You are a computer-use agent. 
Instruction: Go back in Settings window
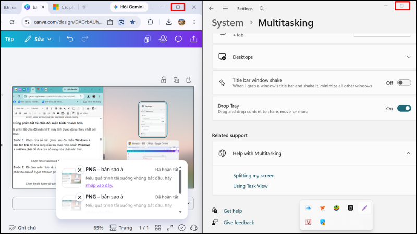point(211,9)
